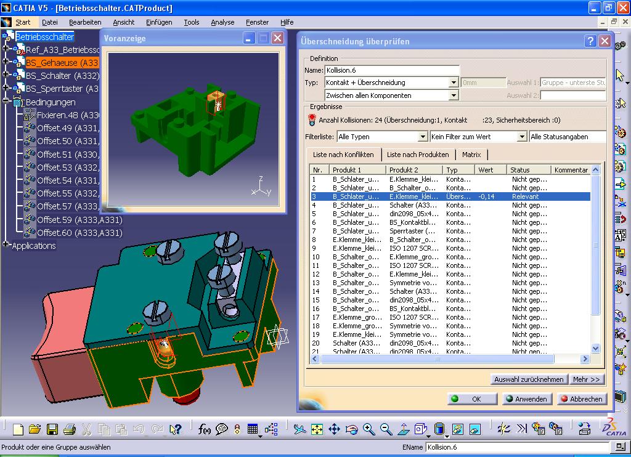Click the Update arrow icon in right toolbar
The height and width of the screenshot is (457, 631).
[620, 184]
